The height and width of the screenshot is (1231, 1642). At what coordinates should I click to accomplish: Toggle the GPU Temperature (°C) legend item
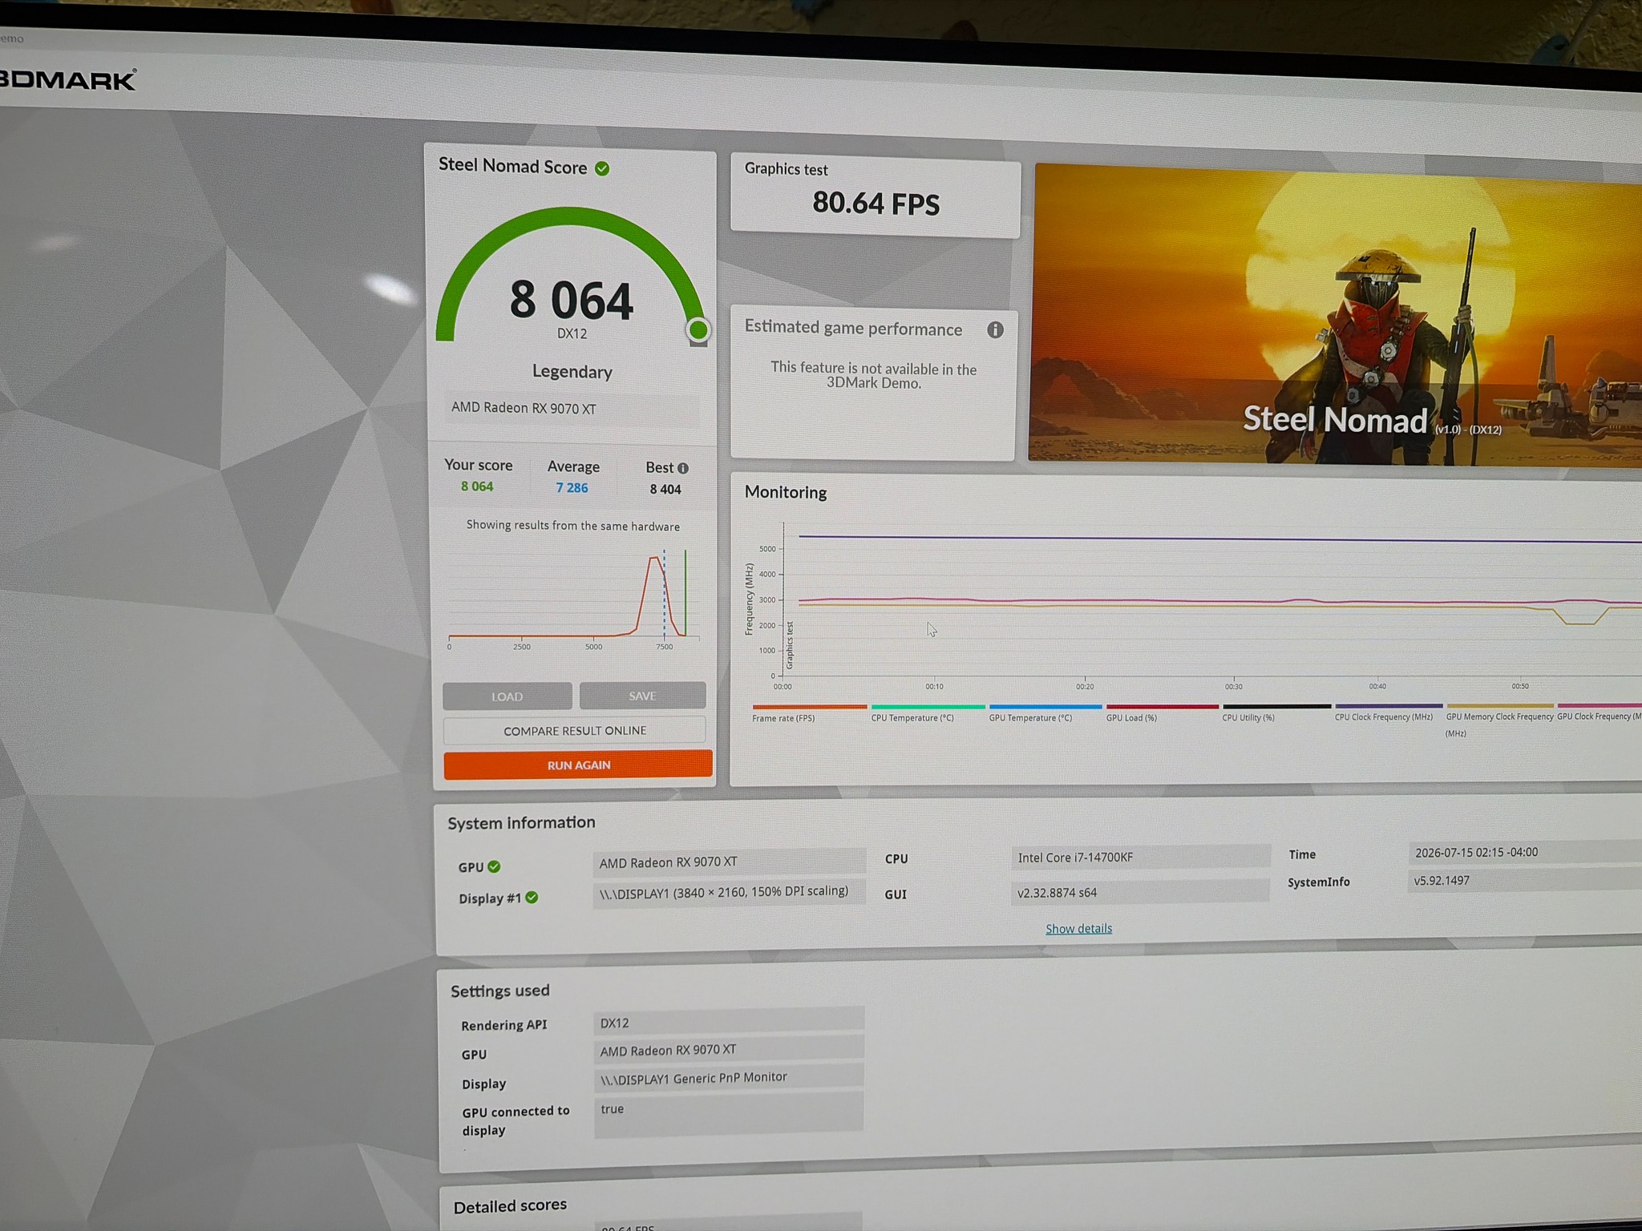tap(1045, 712)
